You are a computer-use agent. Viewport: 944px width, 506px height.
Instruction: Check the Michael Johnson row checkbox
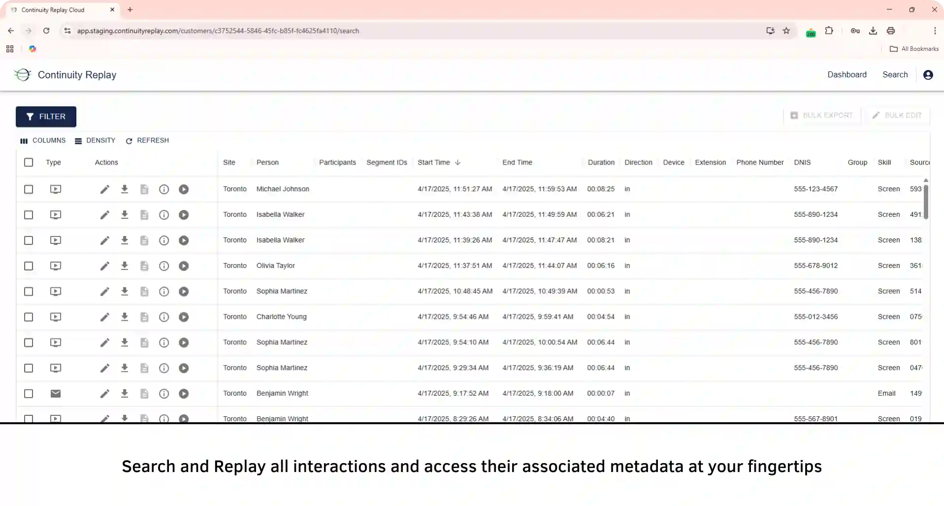click(x=29, y=189)
